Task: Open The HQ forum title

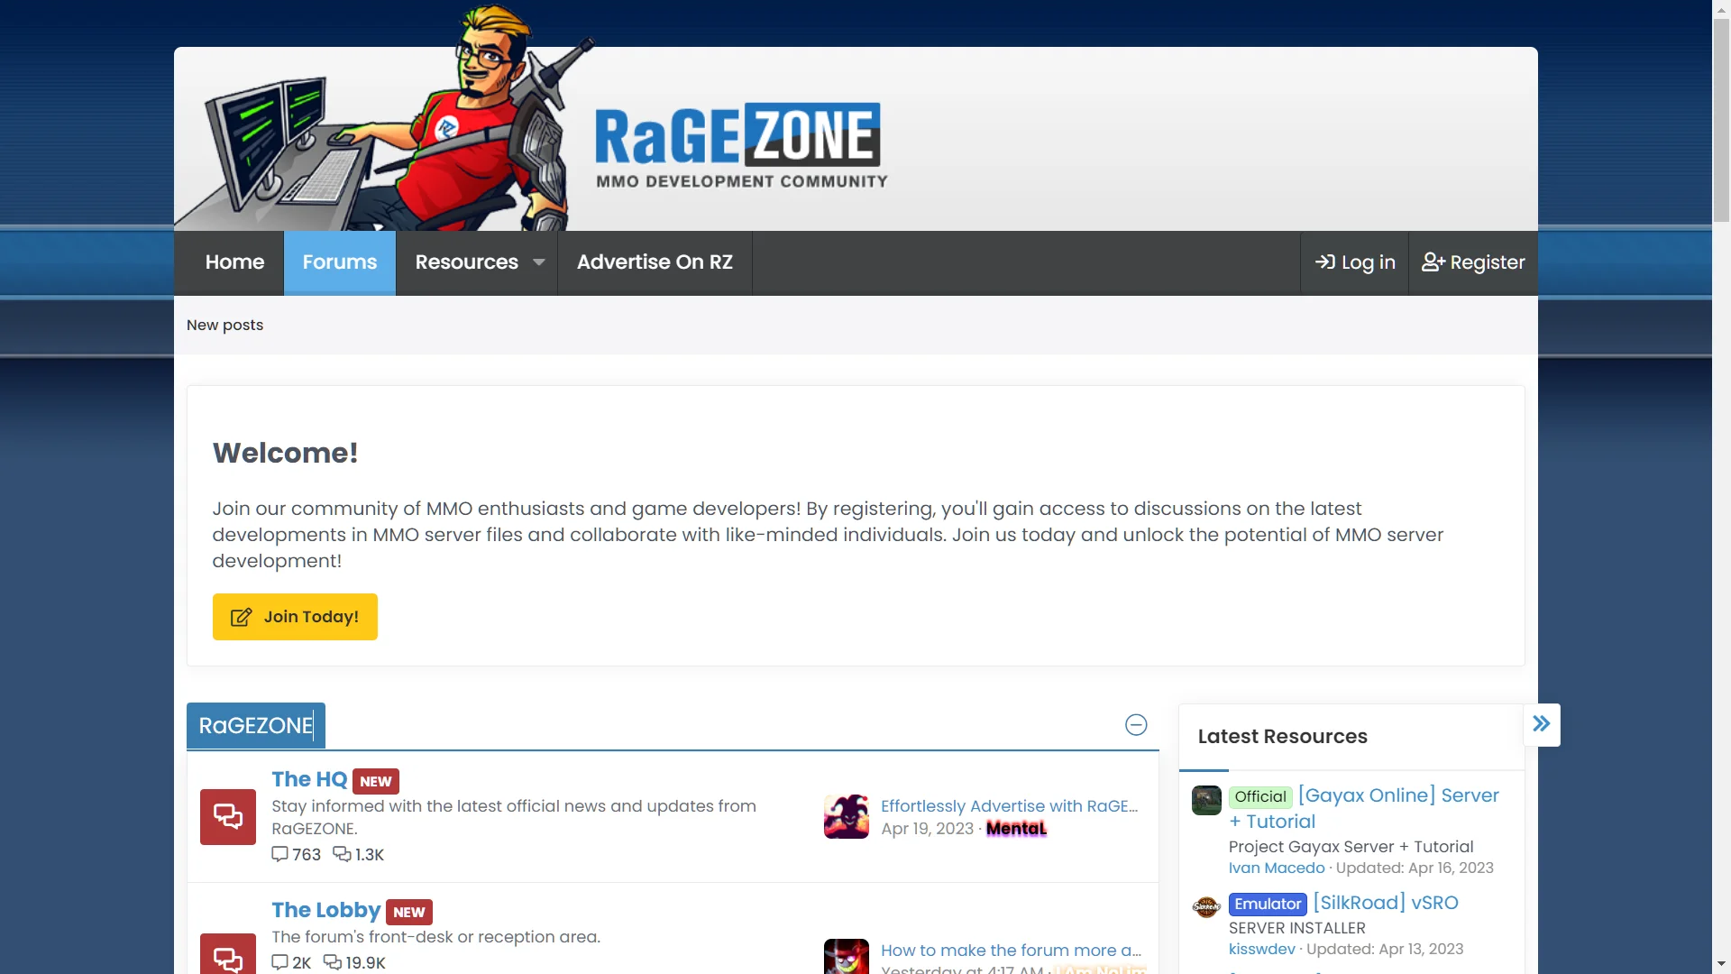Action: point(309,779)
